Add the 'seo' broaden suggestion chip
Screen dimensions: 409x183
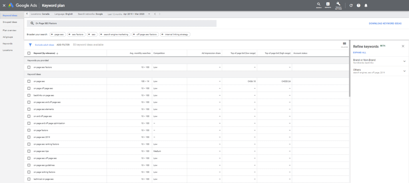(92, 34)
